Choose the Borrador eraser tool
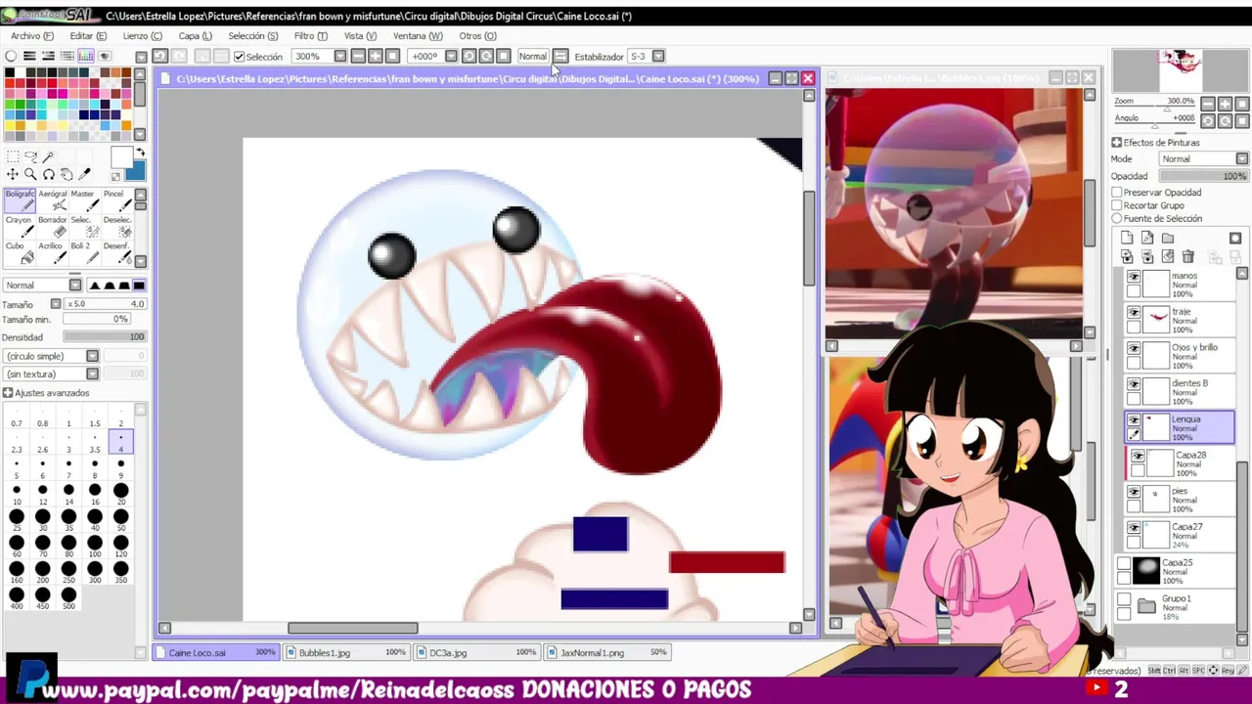Image resolution: width=1252 pixels, height=704 pixels. (x=53, y=227)
